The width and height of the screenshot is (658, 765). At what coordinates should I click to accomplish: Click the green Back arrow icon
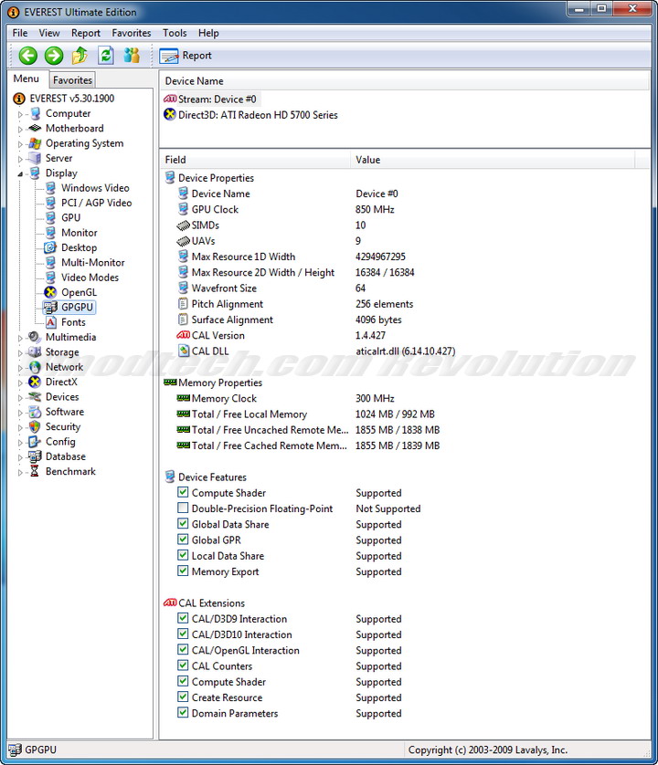(27, 56)
